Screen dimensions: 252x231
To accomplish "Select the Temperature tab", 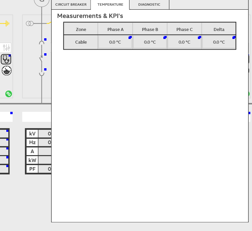I will coord(110,5).
